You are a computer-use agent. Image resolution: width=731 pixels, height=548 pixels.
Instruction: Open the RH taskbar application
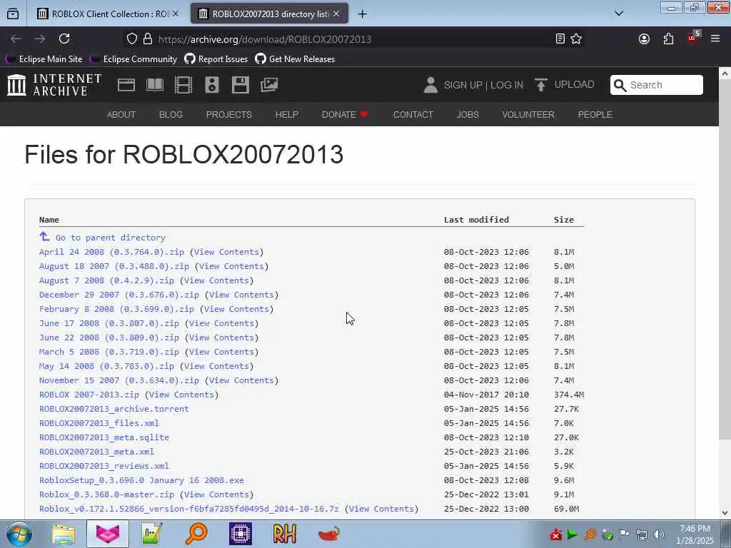coord(284,534)
